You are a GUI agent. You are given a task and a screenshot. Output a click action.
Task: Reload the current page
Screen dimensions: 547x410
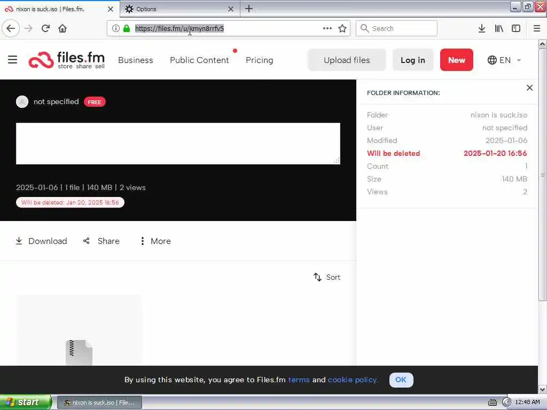click(x=45, y=29)
